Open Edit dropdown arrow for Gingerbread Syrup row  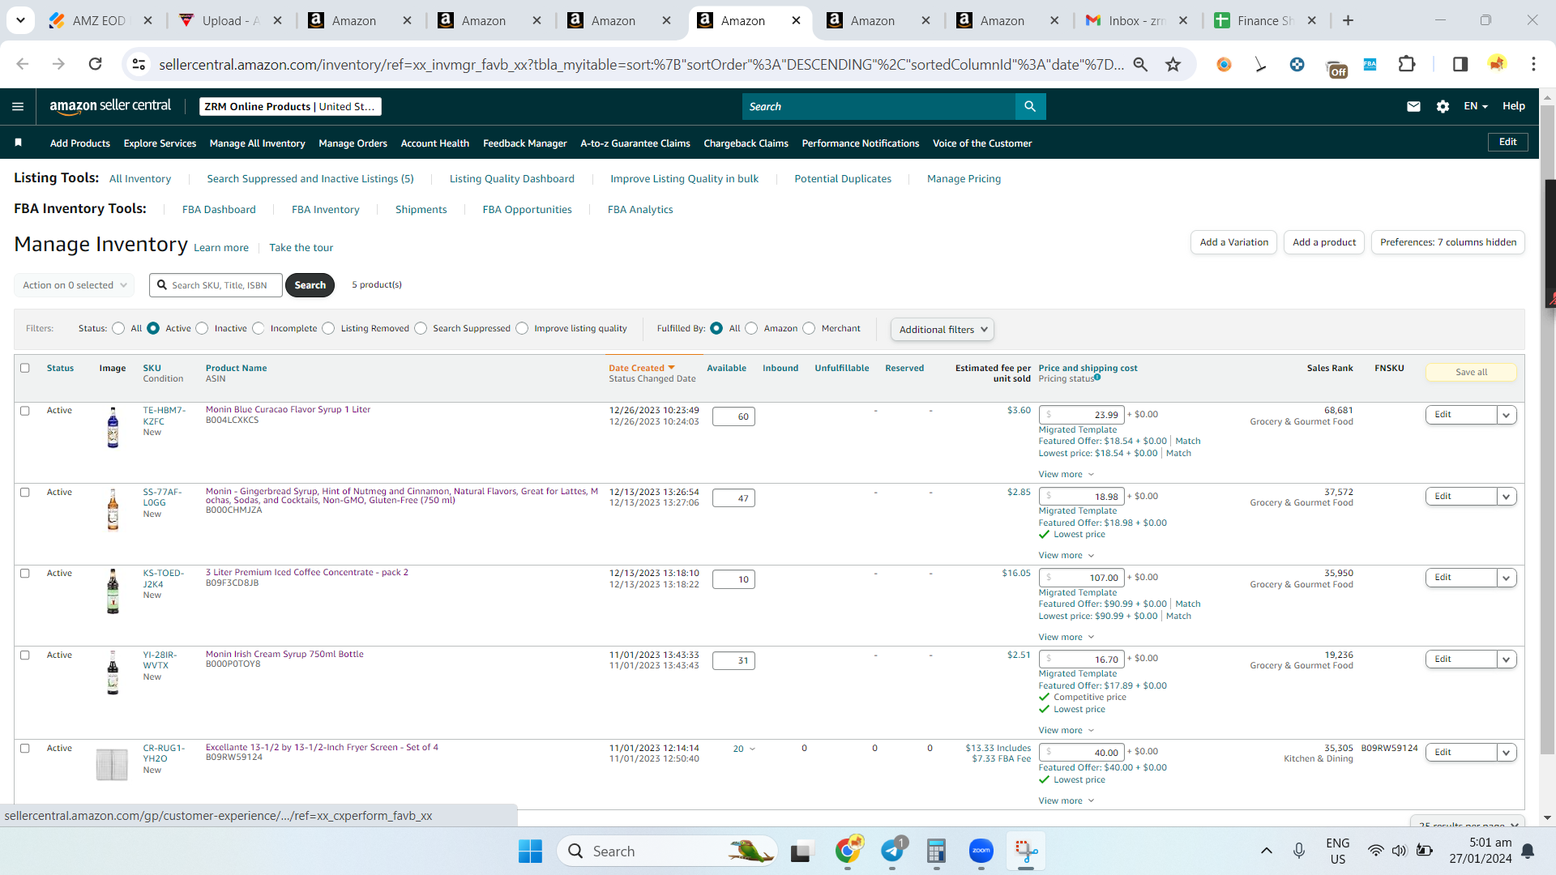tap(1507, 497)
